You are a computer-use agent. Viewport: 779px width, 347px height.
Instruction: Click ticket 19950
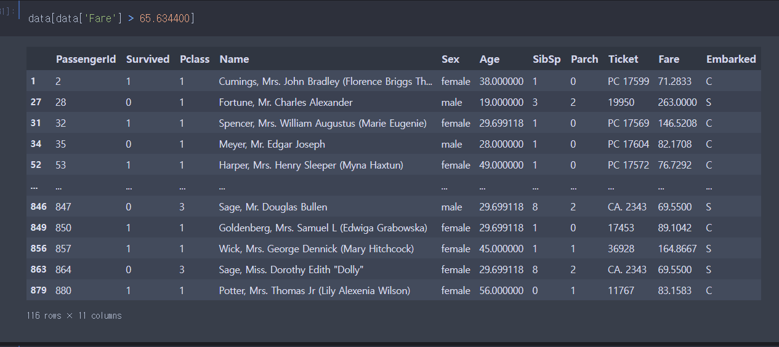tap(621, 102)
